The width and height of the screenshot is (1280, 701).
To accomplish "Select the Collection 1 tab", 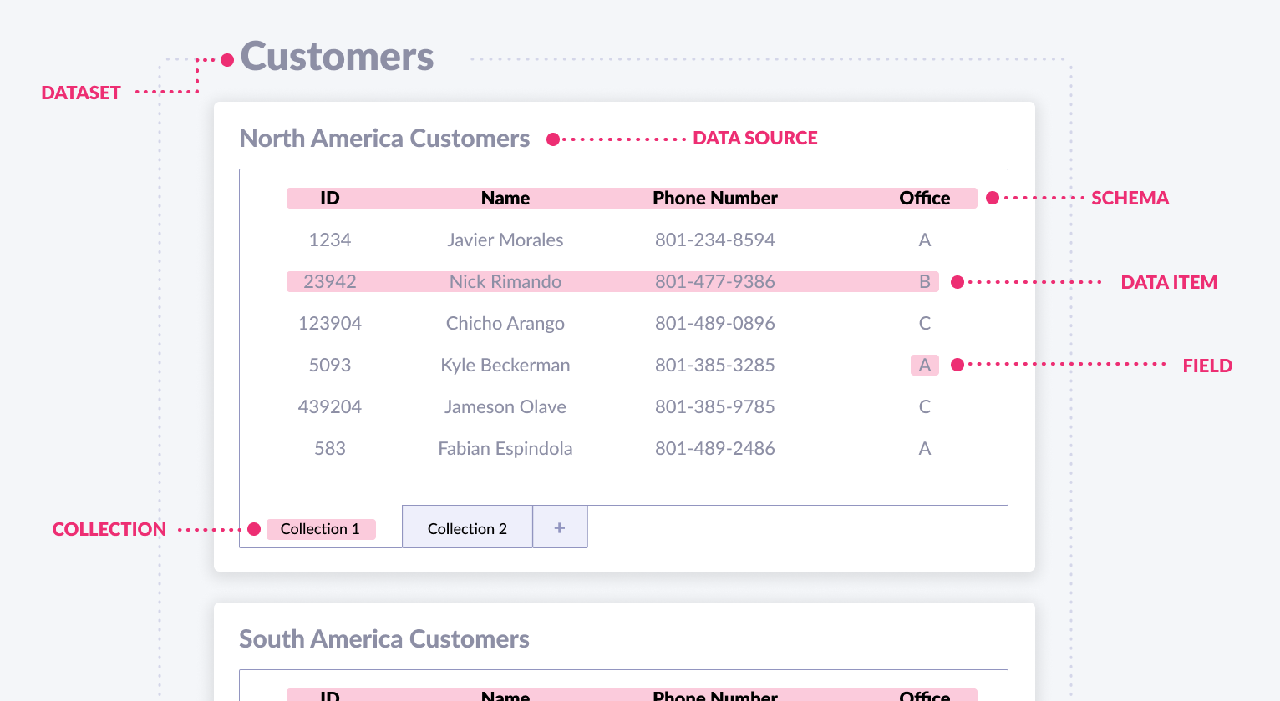I will (321, 529).
